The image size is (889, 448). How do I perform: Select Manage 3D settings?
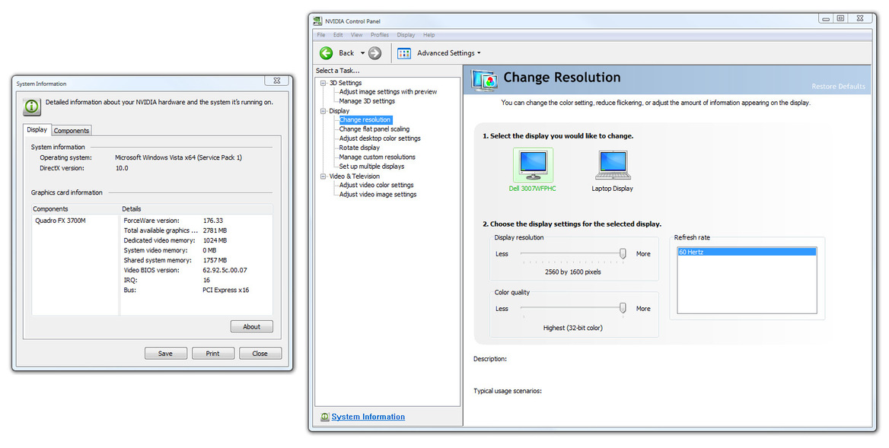(368, 101)
